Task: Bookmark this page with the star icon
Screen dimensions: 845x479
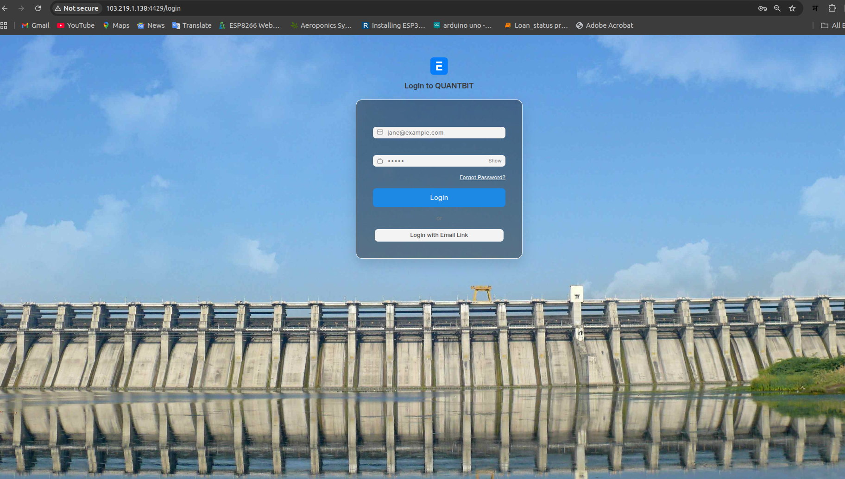Action: (793, 8)
